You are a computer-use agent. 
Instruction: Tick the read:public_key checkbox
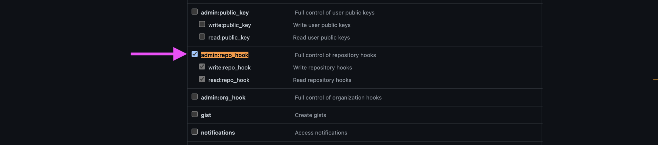click(202, 37)
